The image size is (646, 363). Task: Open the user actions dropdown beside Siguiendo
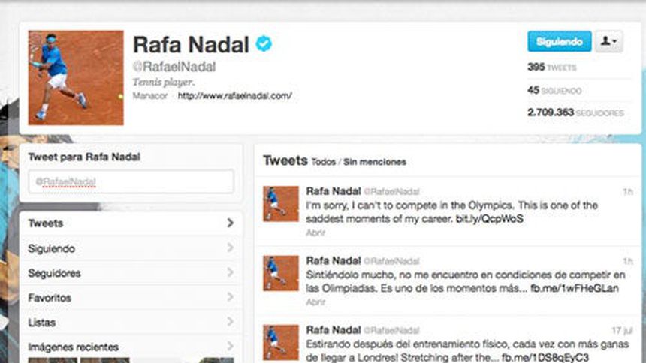(x=608, y=42)
